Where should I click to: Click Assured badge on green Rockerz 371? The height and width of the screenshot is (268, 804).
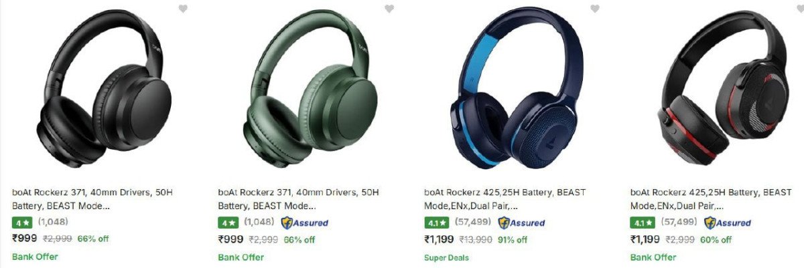pyautogui.click(x=304, y=223)
